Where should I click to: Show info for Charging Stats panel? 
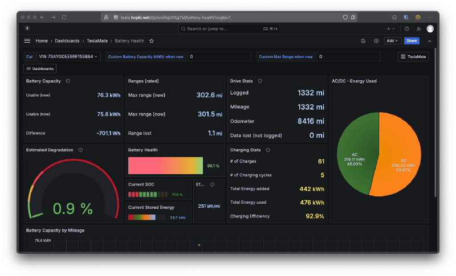[x=268, y=150]
